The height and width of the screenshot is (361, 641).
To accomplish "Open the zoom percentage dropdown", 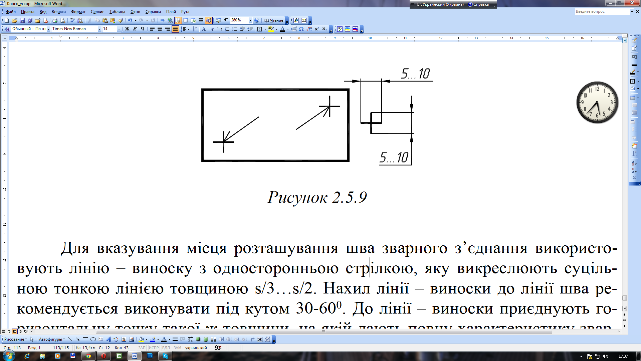I will tap(250, 20).
